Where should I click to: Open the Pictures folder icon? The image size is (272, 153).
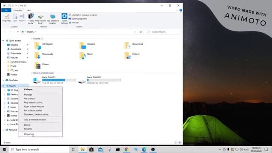(127, 56)
